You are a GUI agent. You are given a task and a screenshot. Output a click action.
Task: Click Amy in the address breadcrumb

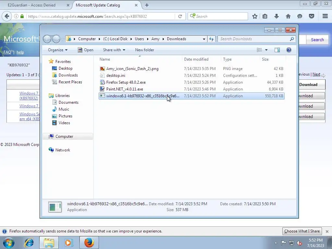click(x=155, y=39)
